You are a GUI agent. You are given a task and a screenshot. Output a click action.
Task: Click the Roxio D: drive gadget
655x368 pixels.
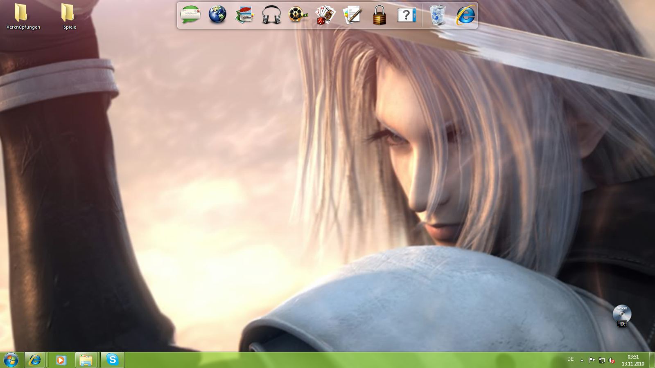tap(622, 316)
